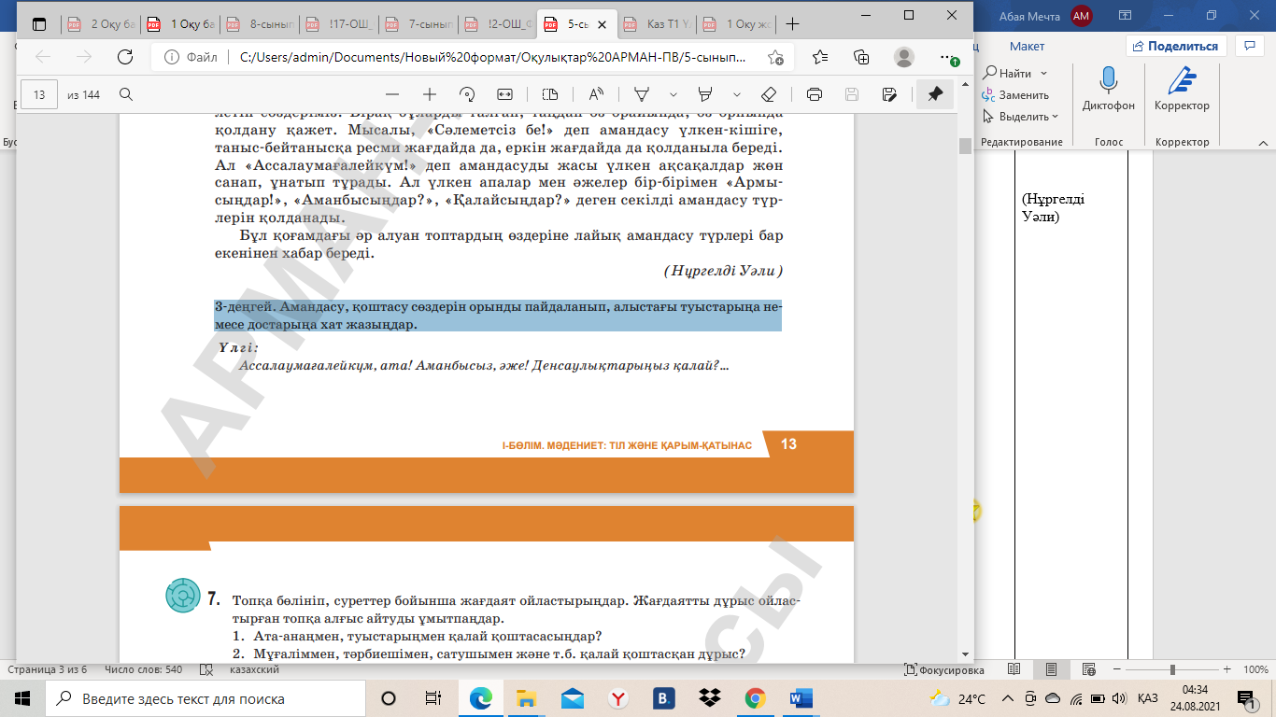Save the PDF with floppy icon

tap(852, 94)
